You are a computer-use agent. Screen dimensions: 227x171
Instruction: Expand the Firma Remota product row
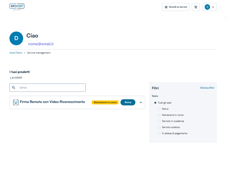pyautogui.click(x=141, y=102)
